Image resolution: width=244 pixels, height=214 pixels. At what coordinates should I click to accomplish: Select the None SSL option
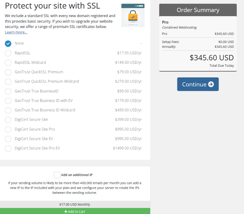pos(8,44)
